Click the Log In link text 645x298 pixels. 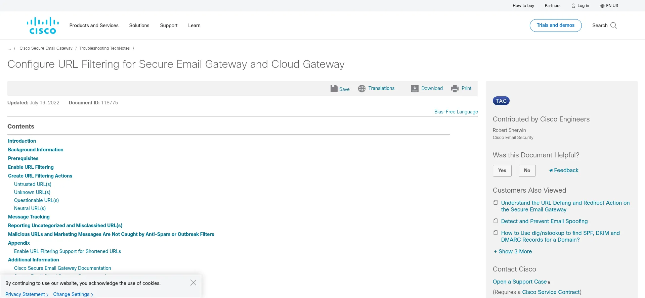[x=583, y=6]
